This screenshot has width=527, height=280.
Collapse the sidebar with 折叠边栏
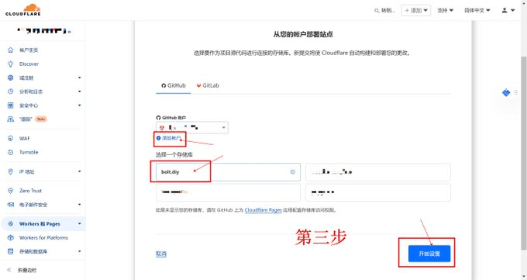coord(22,270)
